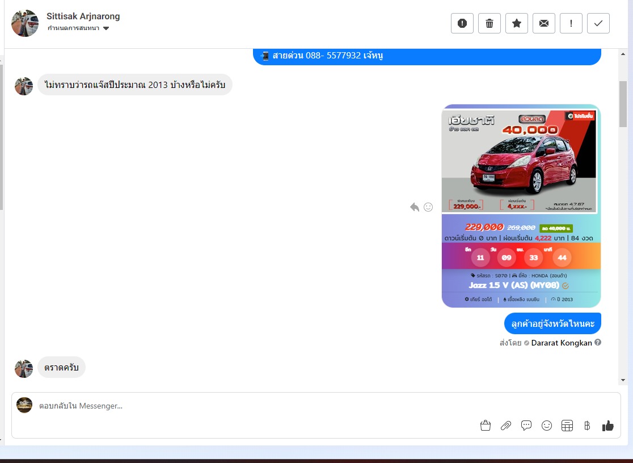Star this conversation as follow-up
Screen dimensions: 633x463
point(516,23)
